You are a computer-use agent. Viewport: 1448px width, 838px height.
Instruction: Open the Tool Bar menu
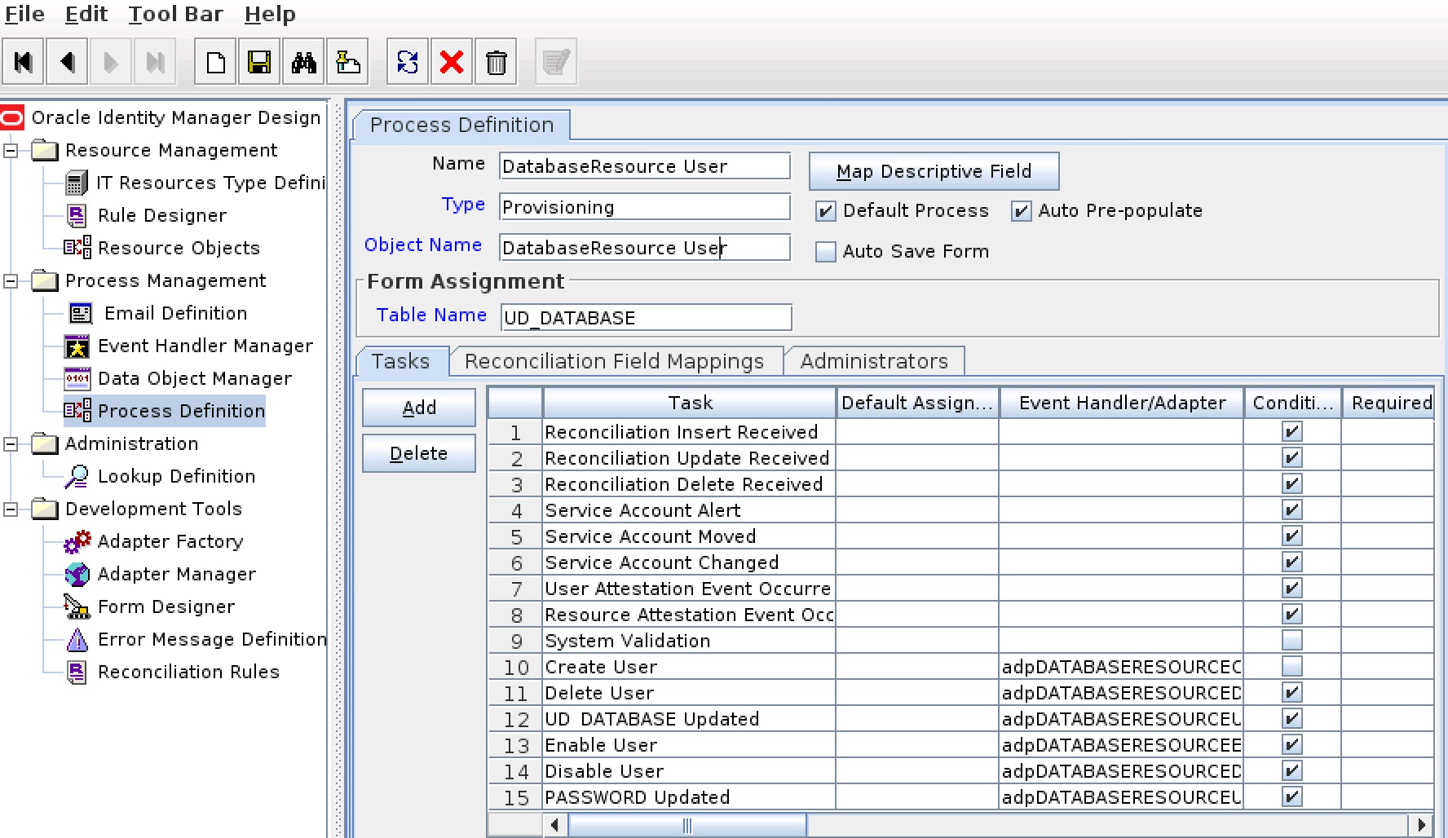pos(175,14)
